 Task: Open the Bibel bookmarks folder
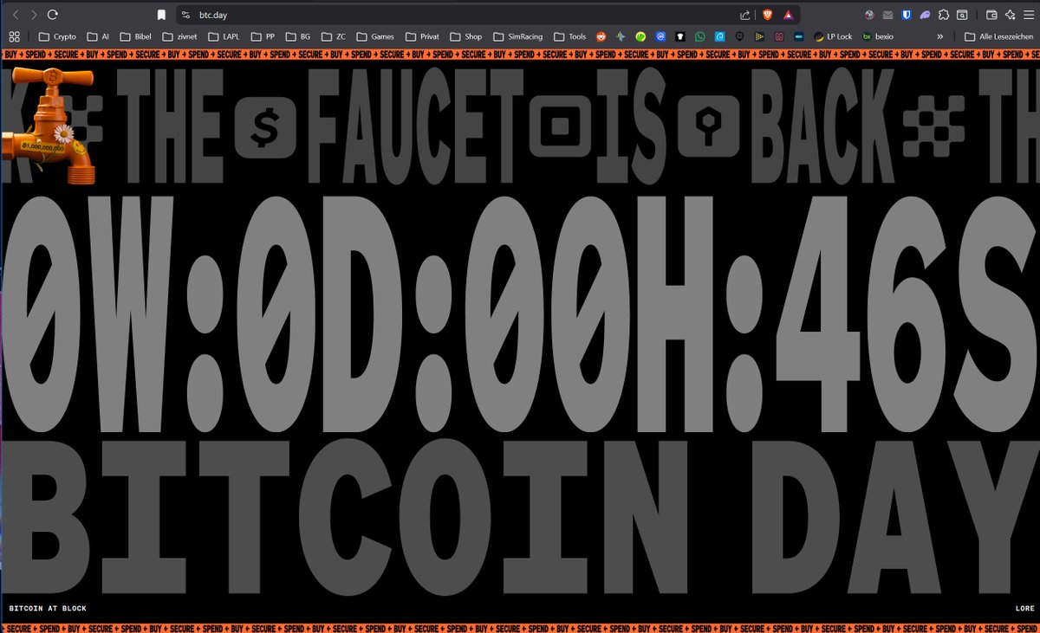(x=136, y=36)
